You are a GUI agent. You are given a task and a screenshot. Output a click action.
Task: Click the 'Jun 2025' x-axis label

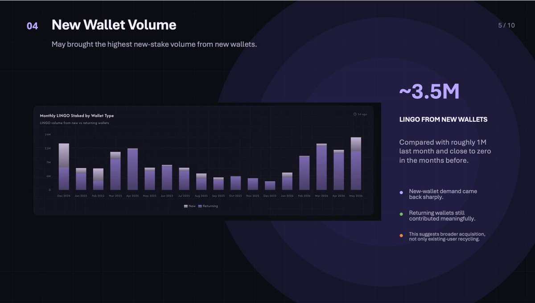167,196
